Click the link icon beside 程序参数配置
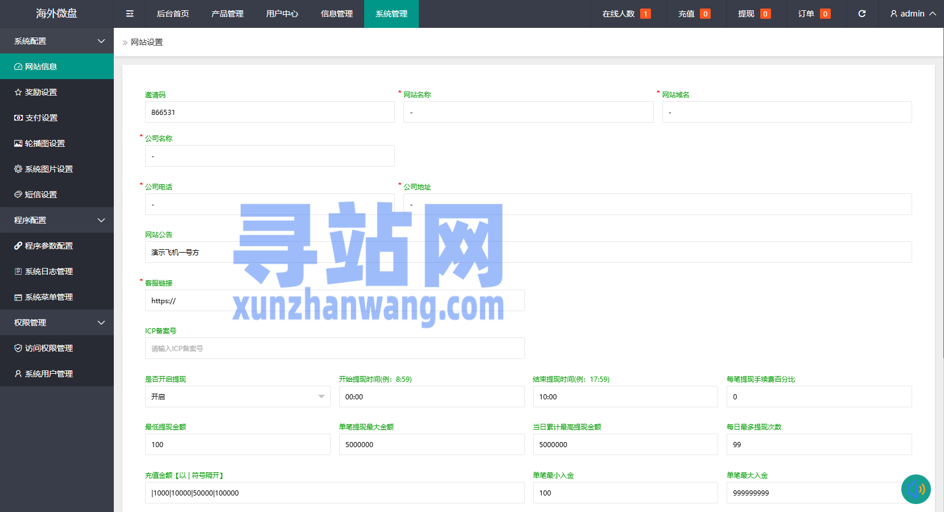Viewport: 944px width, 512px height. (x=18, y=246)
